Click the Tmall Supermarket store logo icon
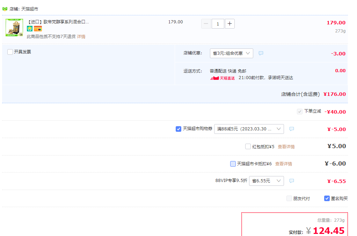Screen dimensions: 357x236 coord(5,9)
